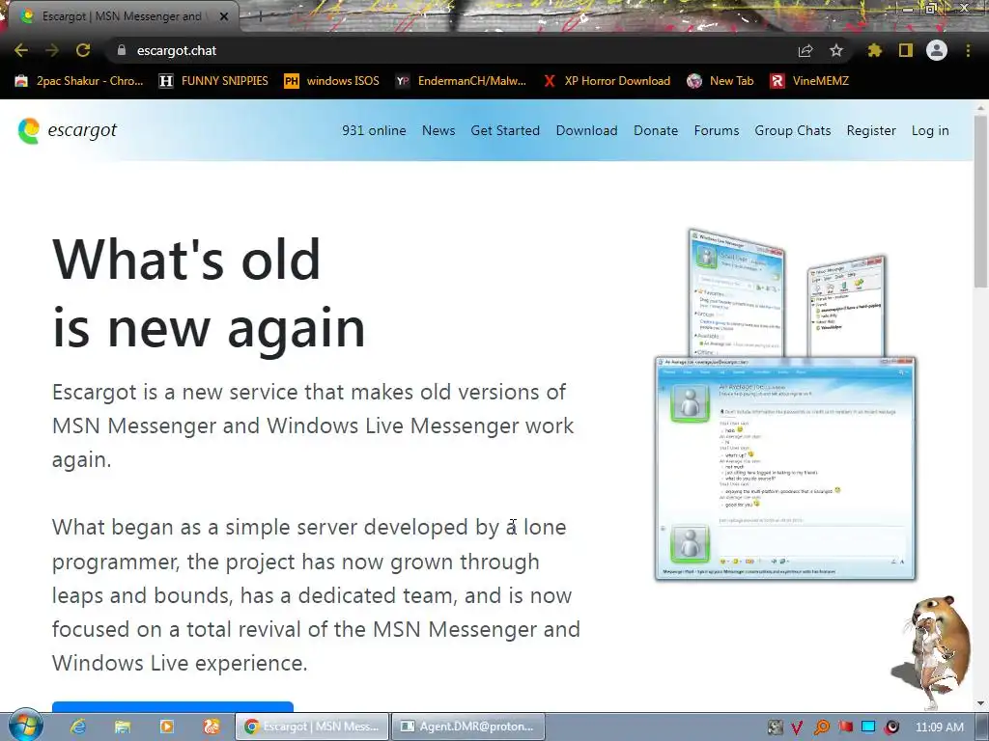Open the News page
Viewport: 989px width, 741px height.
point(438,130)
